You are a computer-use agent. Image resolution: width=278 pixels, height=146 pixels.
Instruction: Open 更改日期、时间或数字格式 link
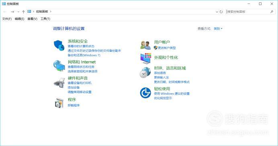tap(172, 82)
